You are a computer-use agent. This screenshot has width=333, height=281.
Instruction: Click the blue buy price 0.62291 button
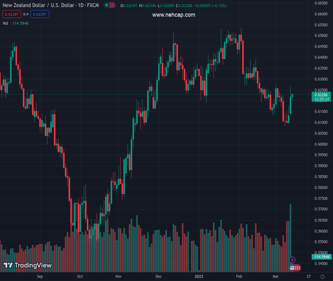pos(39,14)
